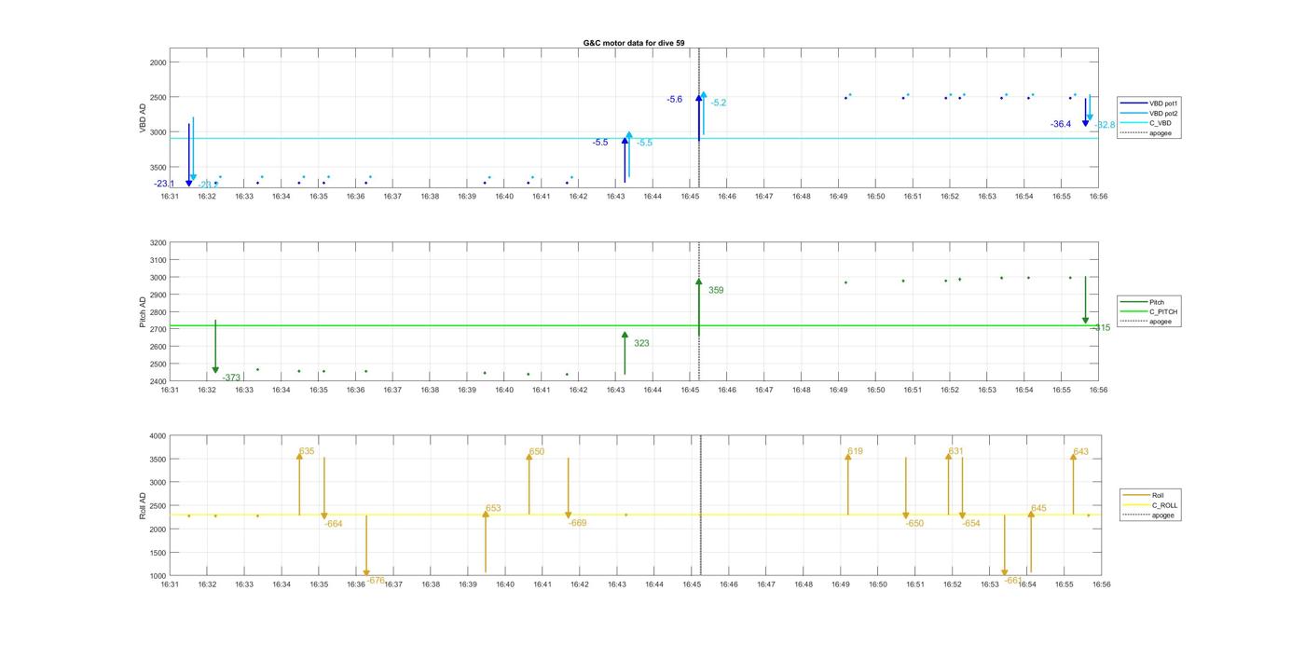Click the "Pitch AD" y-axis label
The height and width of the screenshot is (646, 1305).
tap(143, 312)
